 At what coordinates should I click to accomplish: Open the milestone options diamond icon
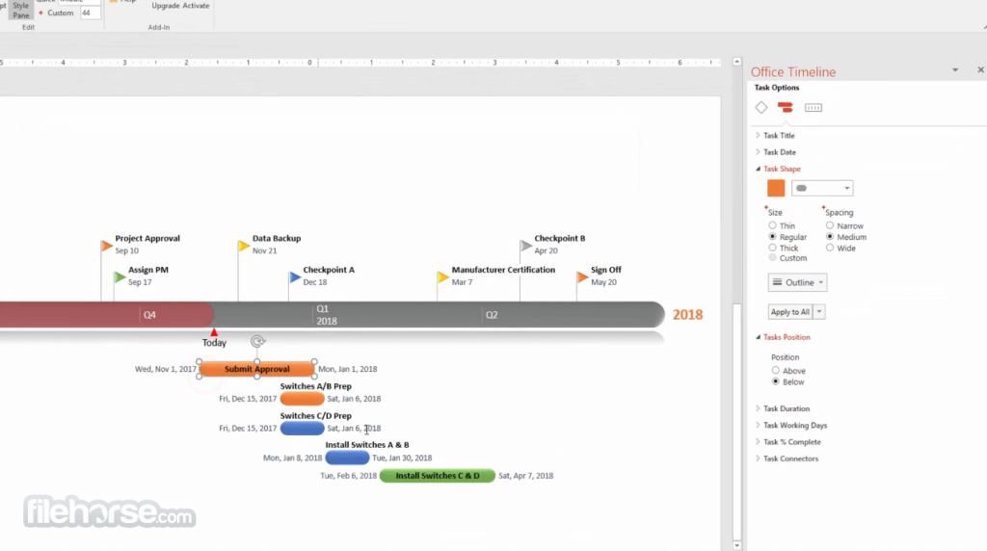coord(761,108)
